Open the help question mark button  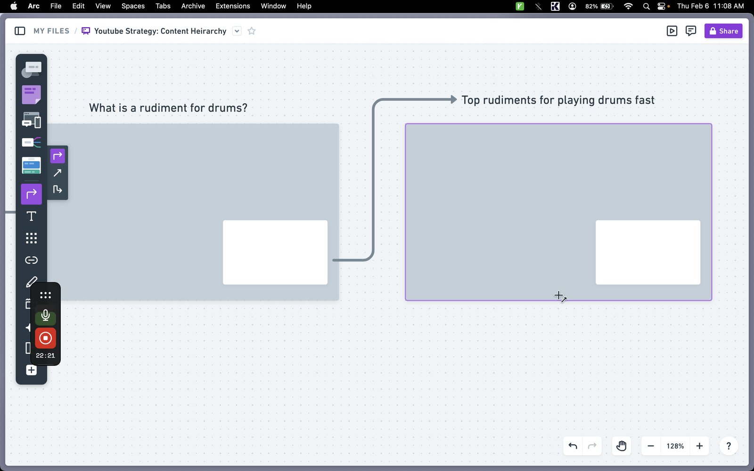click(x=729, y=446)
